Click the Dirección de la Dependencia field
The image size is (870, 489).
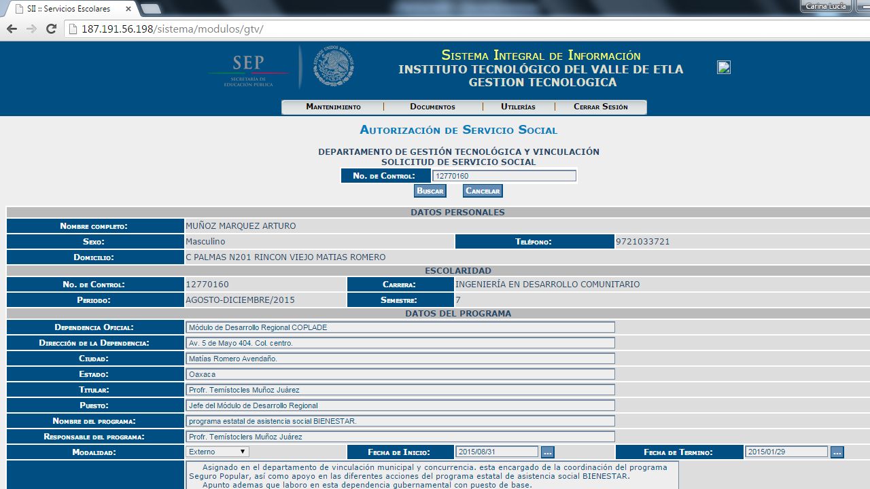pos(400,343)
